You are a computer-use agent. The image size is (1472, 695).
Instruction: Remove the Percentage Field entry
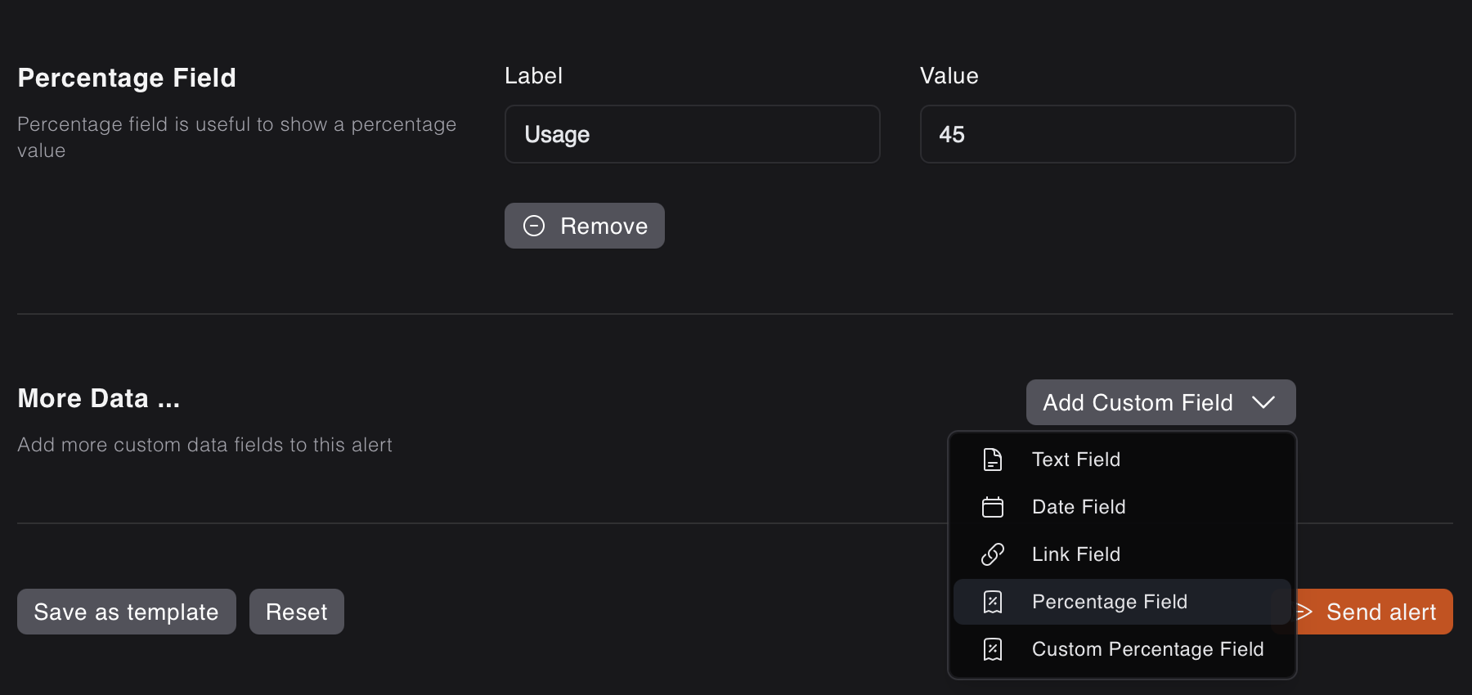click(584, 226)
